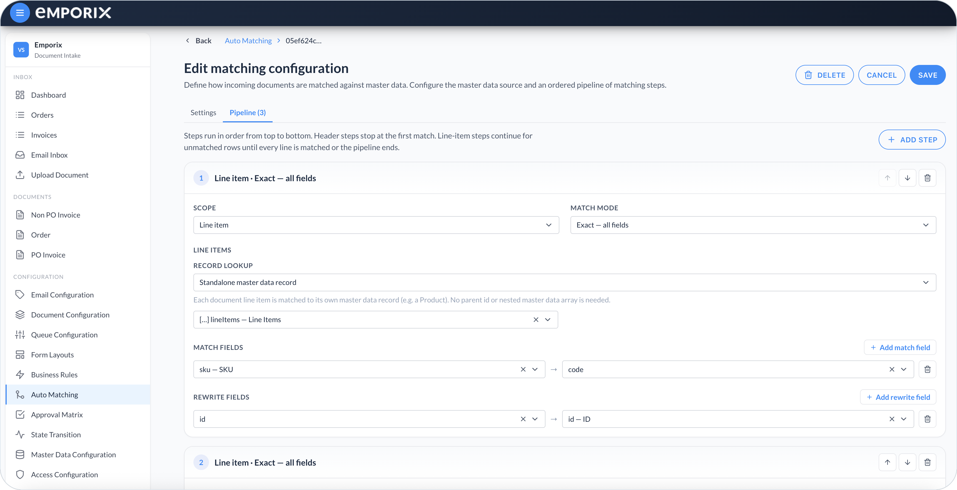
Task: Expand the code field dropdown chevron
Action: click(903, 370)
